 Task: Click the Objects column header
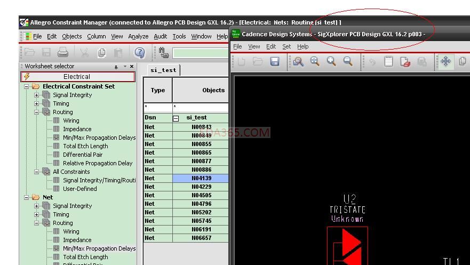[x=201, y=90]
